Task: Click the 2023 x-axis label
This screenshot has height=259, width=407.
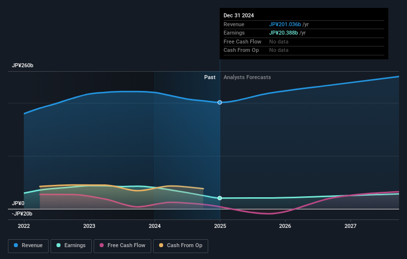Action: [89, 226]
